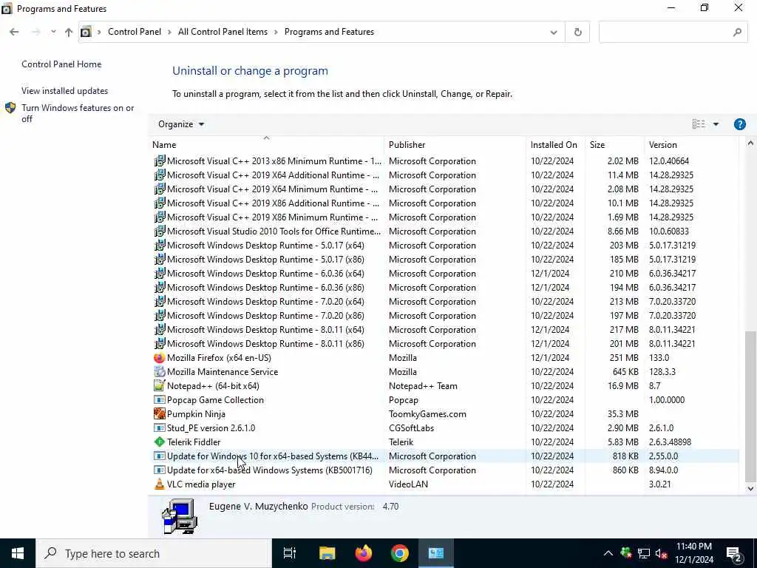The height and width of the screenshot is (568, 757).
Task: Go up one level with up arrow
Action: point(69,33)
